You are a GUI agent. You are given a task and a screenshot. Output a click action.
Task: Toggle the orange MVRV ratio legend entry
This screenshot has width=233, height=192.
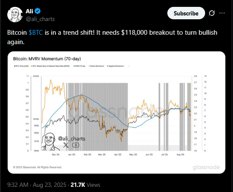click(x=50, y=66)
